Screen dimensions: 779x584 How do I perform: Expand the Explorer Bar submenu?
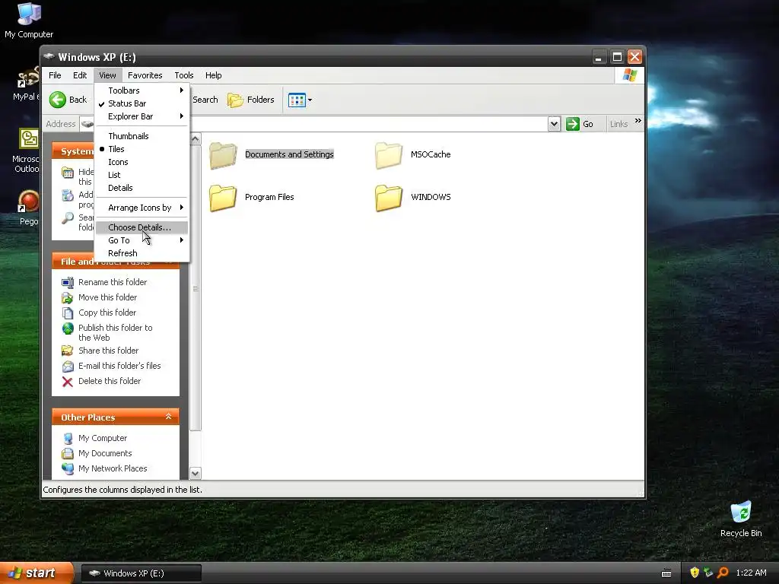[x=141, y=116]
